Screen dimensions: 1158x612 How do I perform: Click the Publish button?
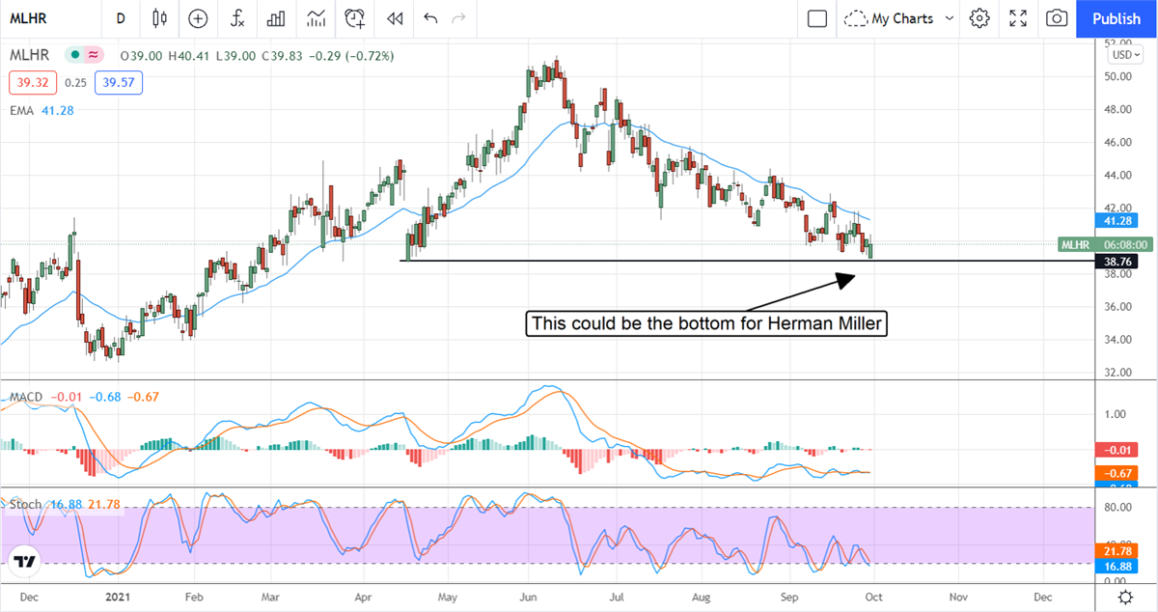point(1117,18)
